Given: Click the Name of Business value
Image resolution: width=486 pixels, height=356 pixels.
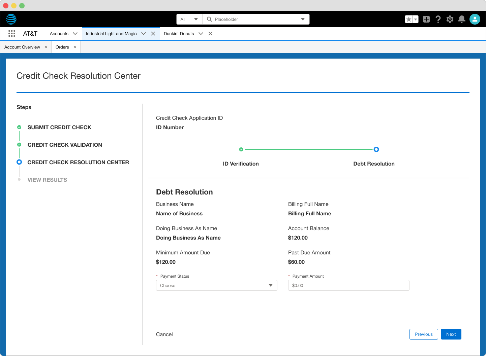Looking at the screenshot, I should coord(179,213).
